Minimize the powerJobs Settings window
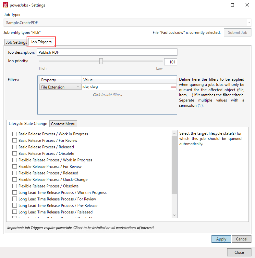The width and height of the screenshot is (255, 258). point(218,5)
